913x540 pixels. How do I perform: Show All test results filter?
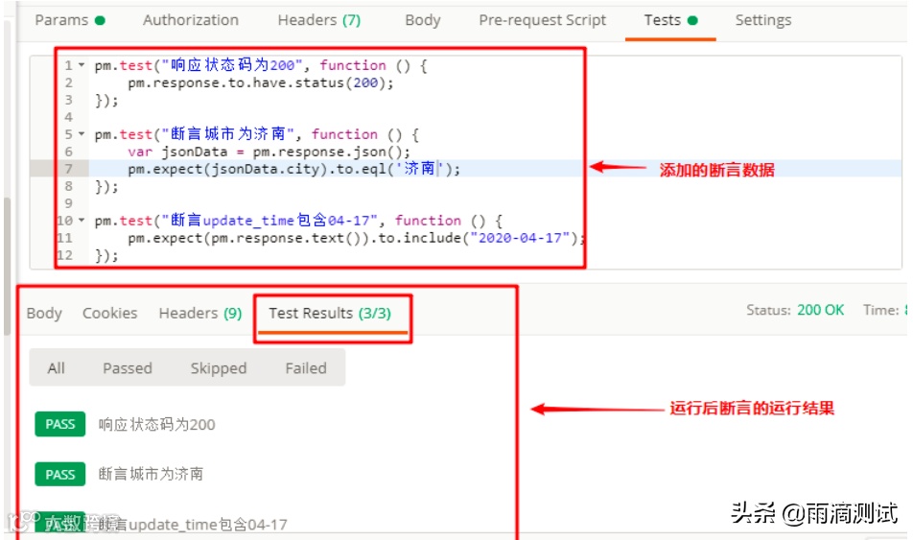click(57, 368)
